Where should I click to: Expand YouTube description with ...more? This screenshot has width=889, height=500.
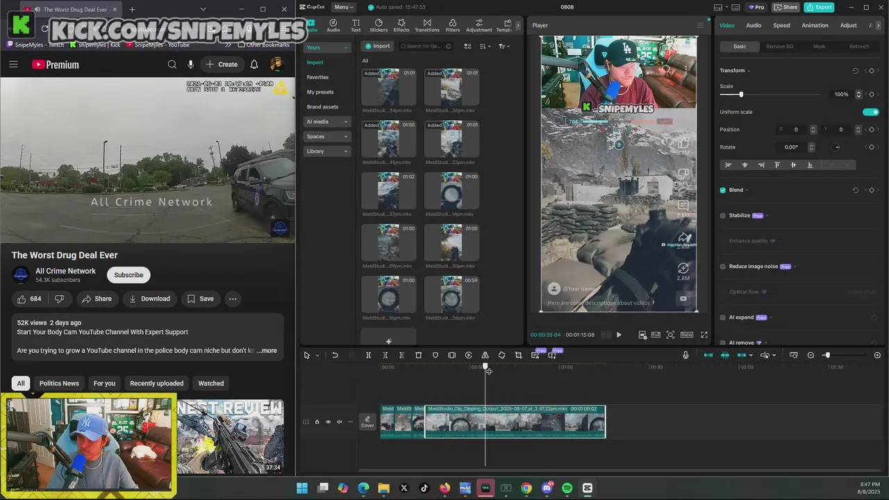point(267,351)
